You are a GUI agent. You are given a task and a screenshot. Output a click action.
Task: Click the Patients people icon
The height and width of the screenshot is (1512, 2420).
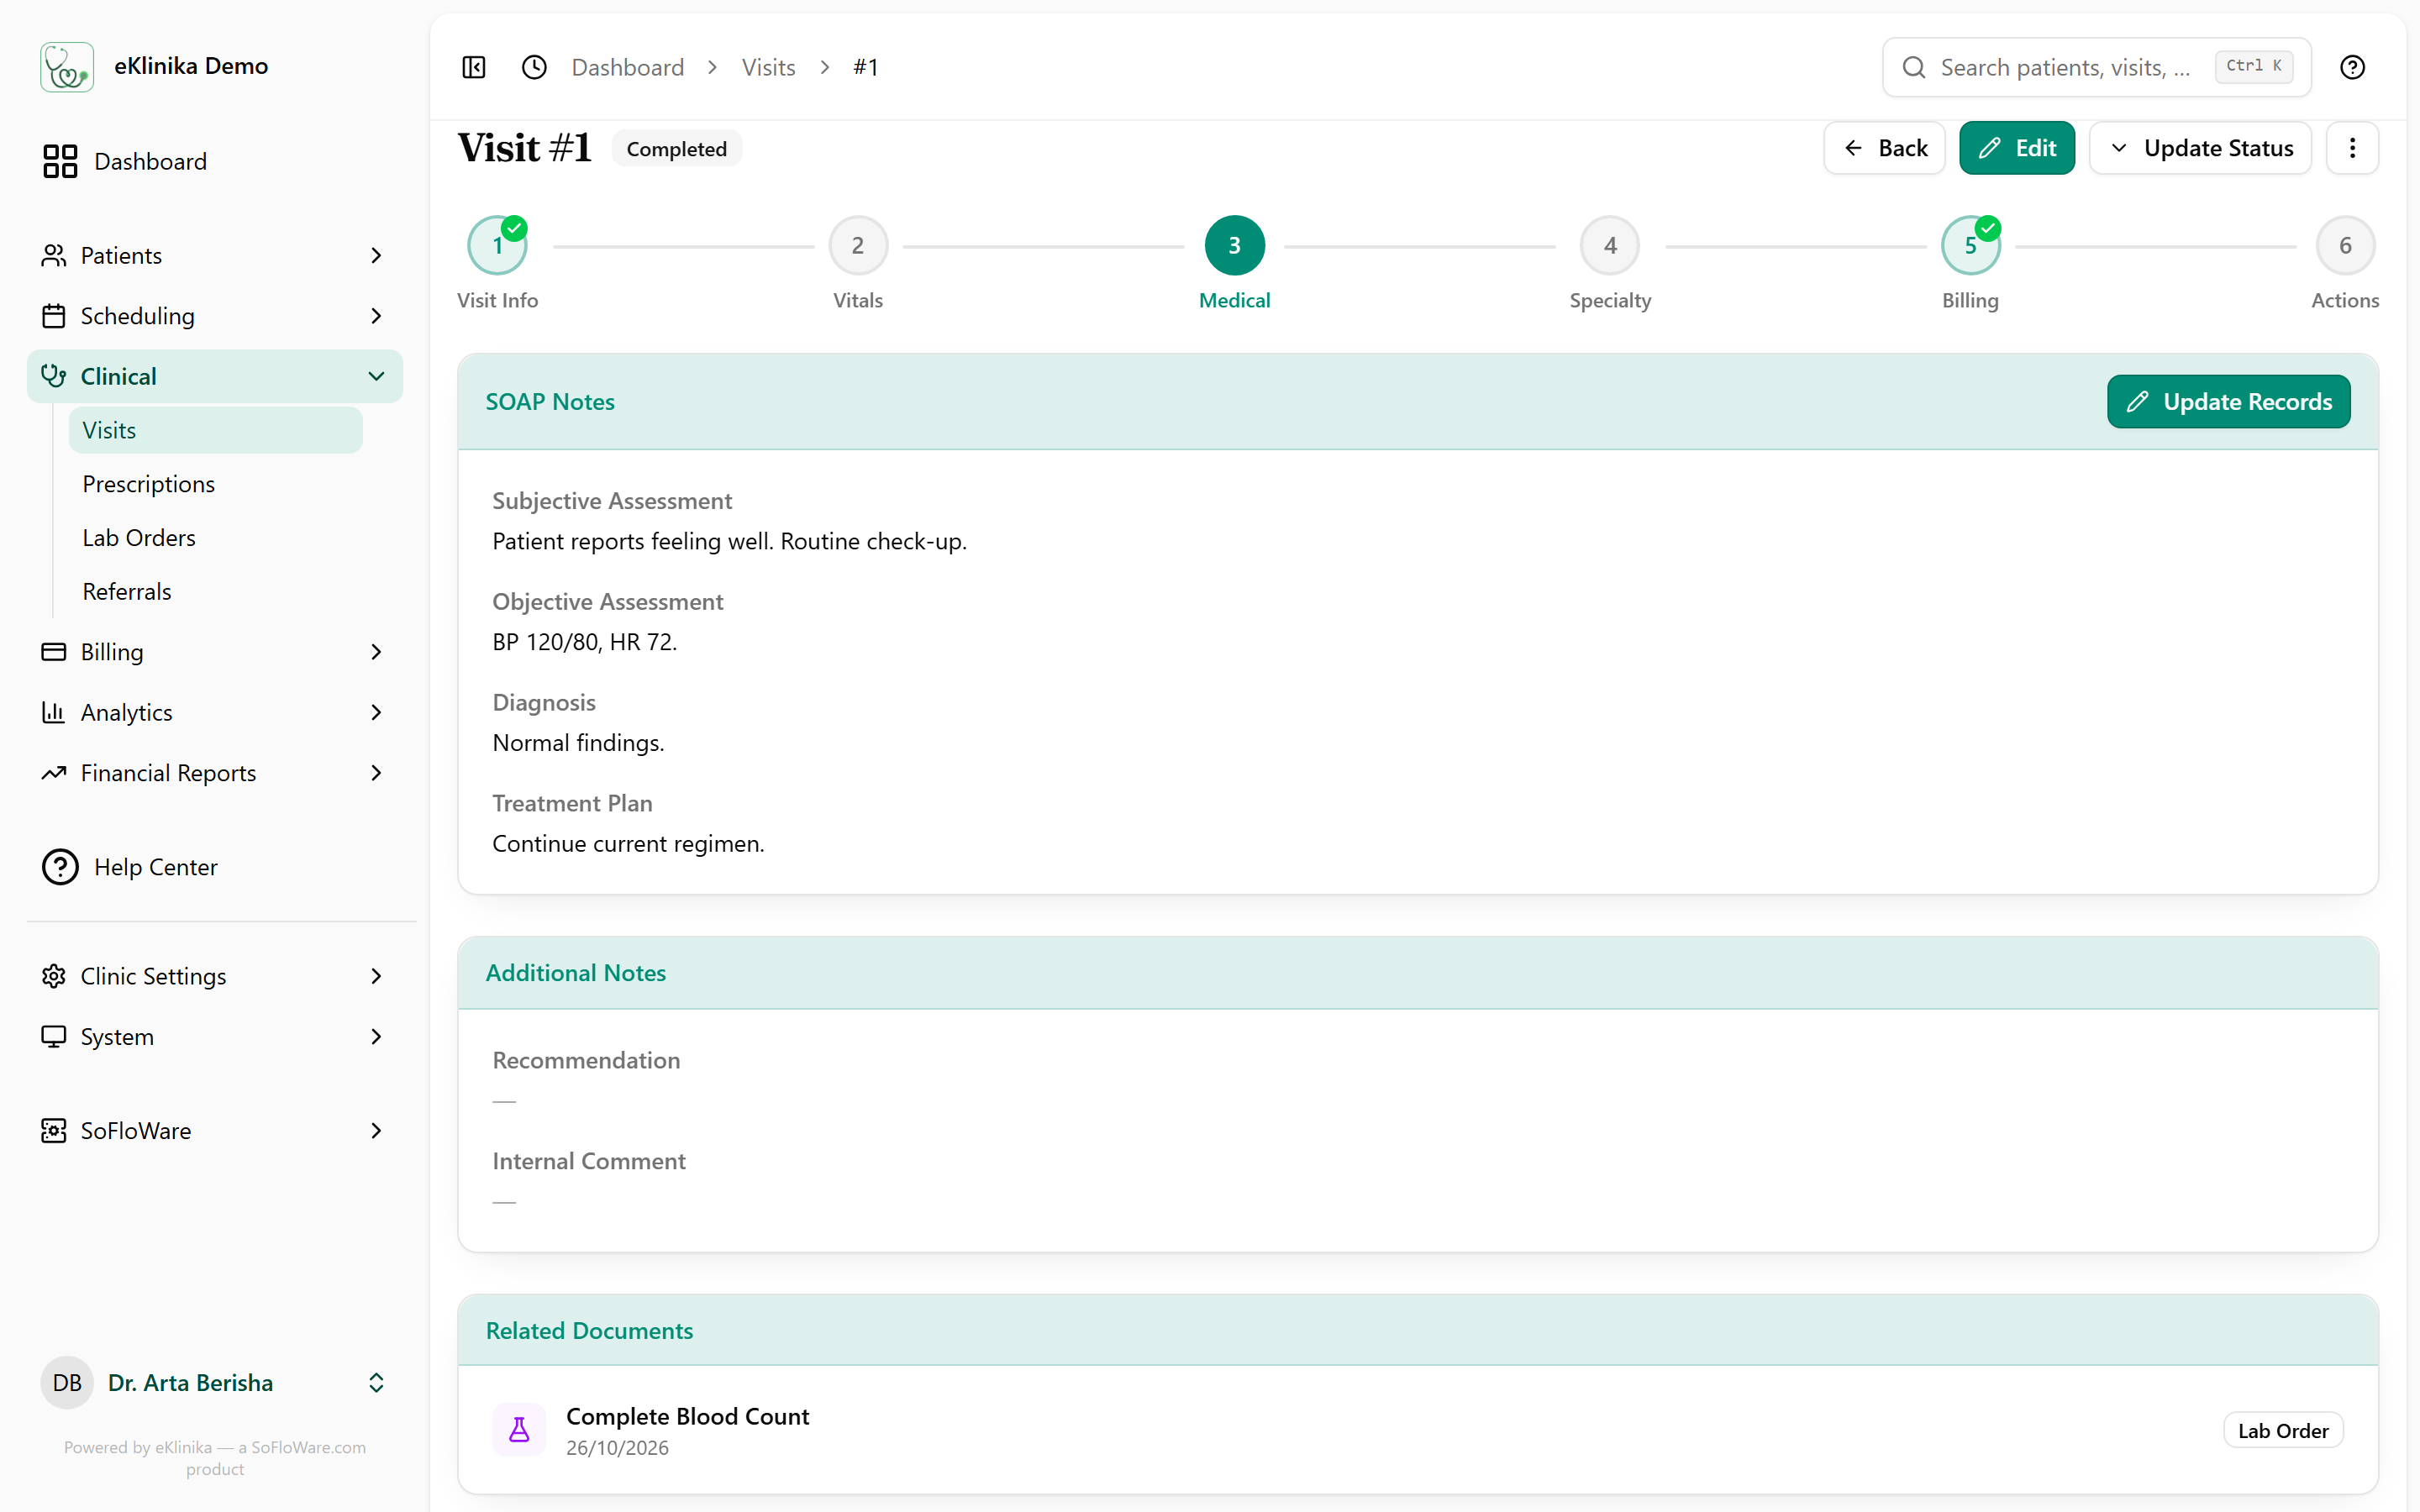pyautogui.click(x=54, y=255)
